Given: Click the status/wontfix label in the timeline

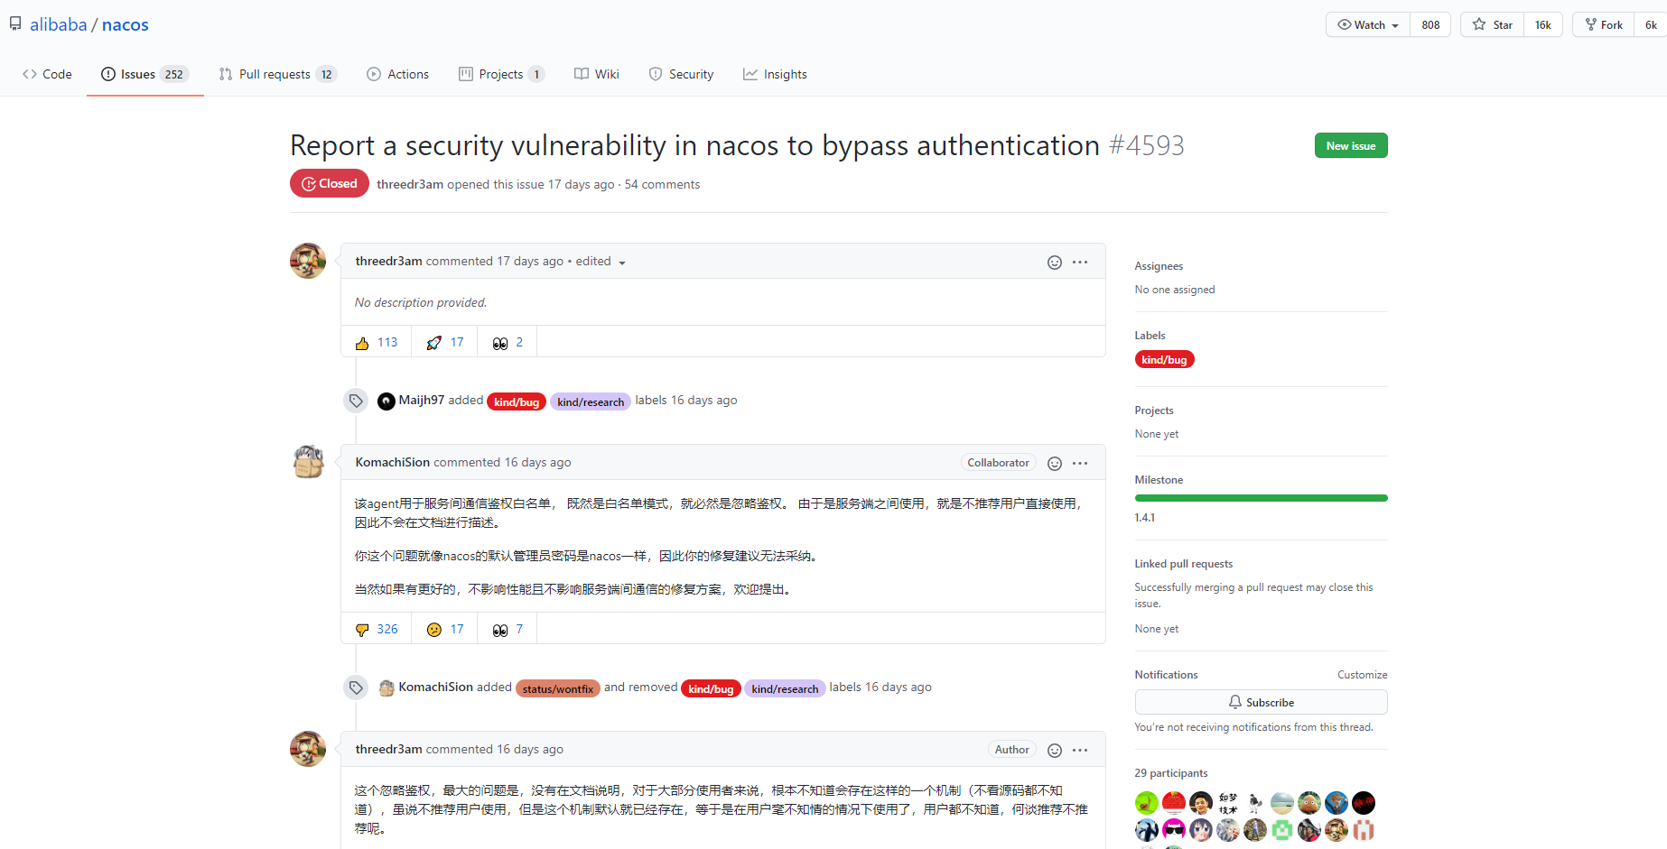Looking at the screenshot, I should coord(558,688).
